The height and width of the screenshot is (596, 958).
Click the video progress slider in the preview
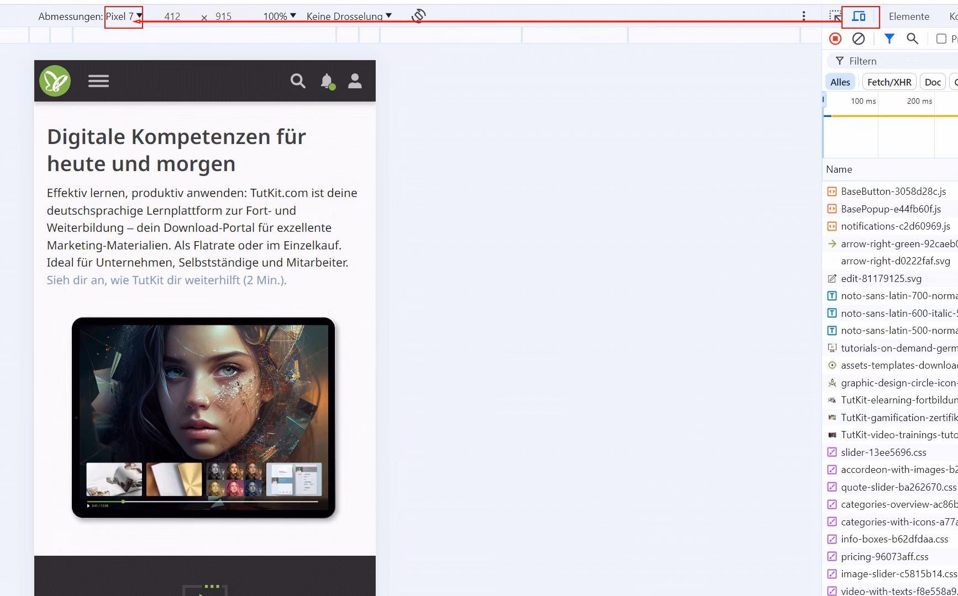coord(123,503)
